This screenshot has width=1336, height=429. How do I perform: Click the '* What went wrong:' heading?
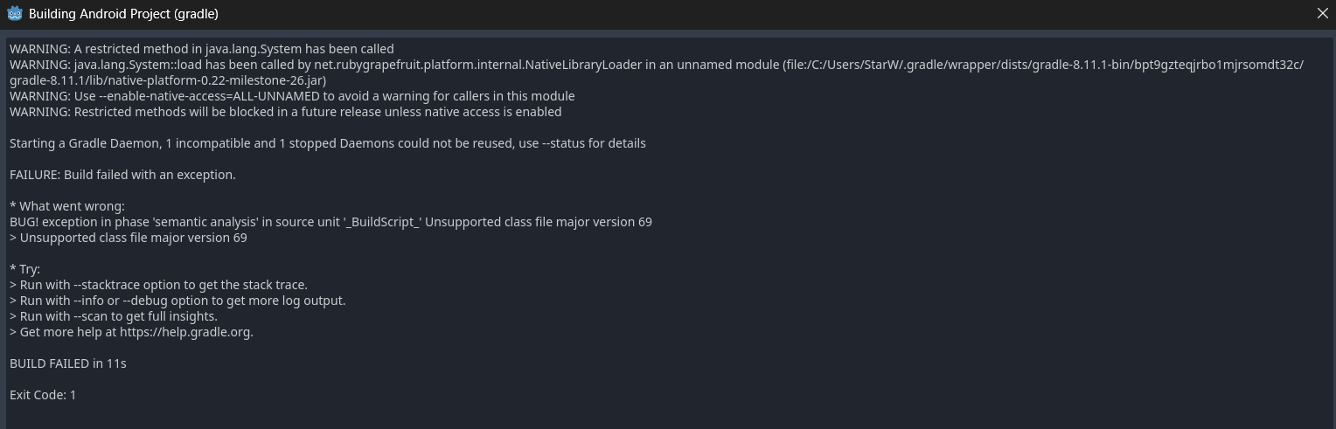[67, 206]
